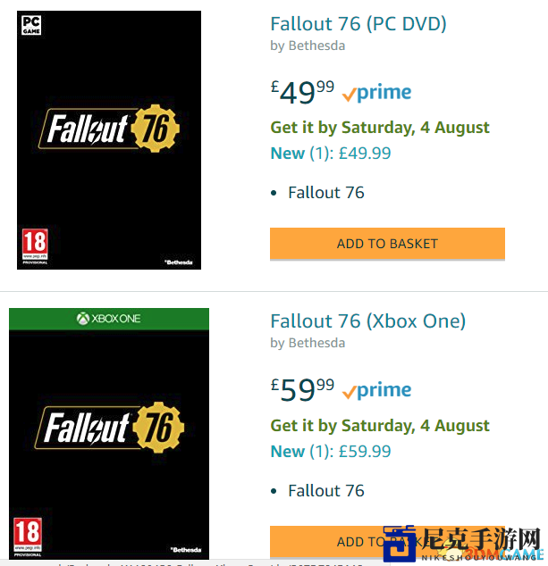
Task: Open the Fallout 76 (Xbox One) title link
Action: 368,321
